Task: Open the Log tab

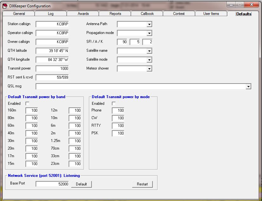Action: 50,14
